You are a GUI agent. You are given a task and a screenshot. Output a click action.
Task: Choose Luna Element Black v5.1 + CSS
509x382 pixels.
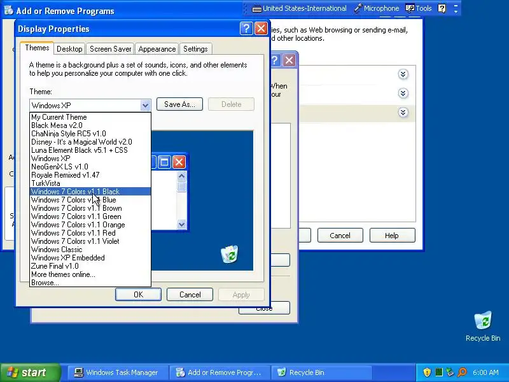coord(90,150)
